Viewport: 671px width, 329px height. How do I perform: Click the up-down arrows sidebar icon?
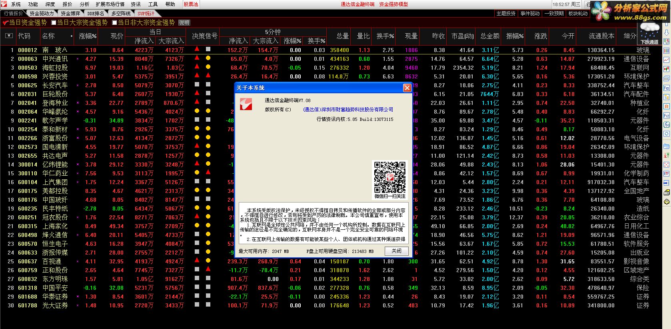(x=667, y=156)
